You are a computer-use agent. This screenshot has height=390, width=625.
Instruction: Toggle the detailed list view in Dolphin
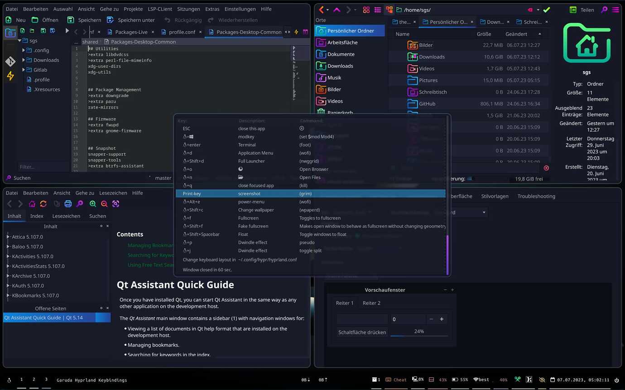point(378,10)
